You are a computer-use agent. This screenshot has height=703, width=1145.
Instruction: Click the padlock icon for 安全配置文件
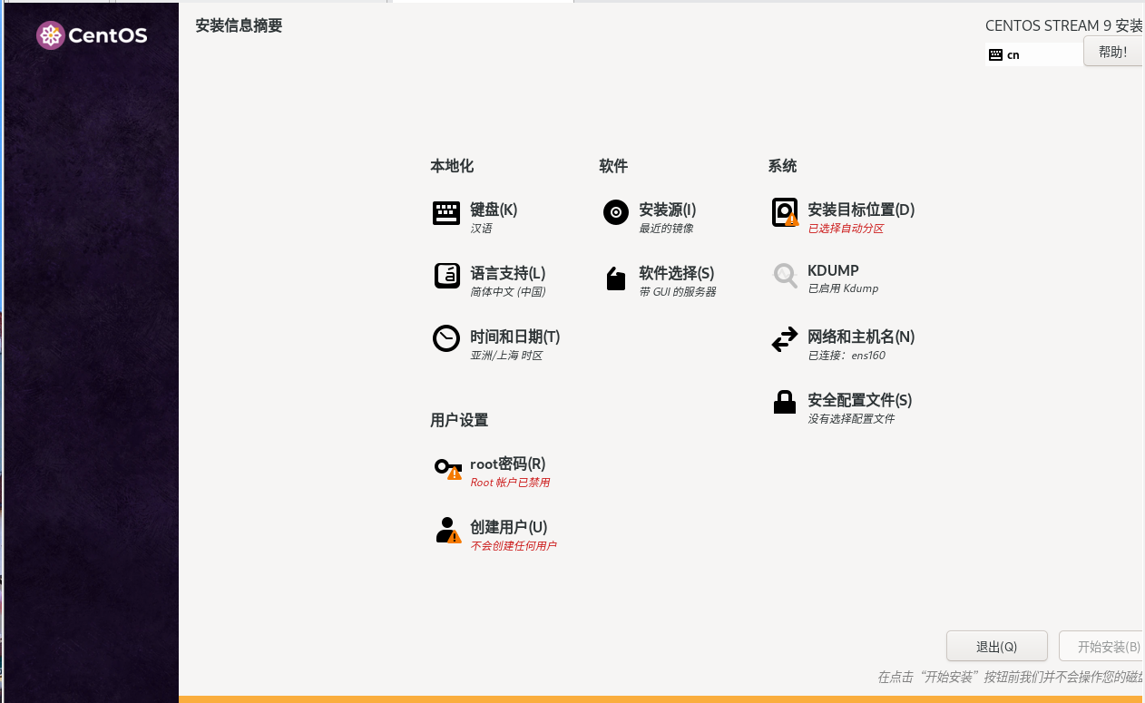(x=785, y=402)
